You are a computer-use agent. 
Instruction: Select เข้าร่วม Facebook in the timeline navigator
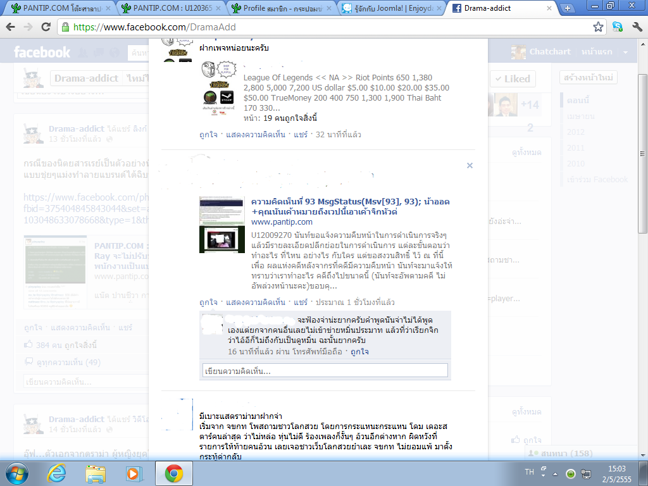pyautogui.click(x=597, y=179)
